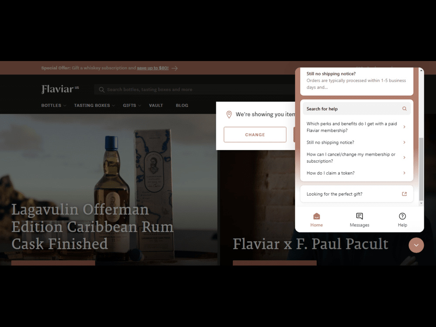Click the location pin icon in the popup
Screen dimensions: 436x327
tap(229, 114)
